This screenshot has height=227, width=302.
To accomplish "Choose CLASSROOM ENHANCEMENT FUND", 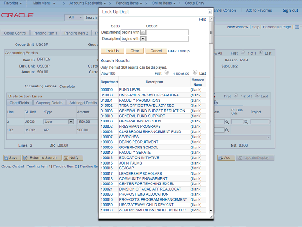I will point(150,132).
